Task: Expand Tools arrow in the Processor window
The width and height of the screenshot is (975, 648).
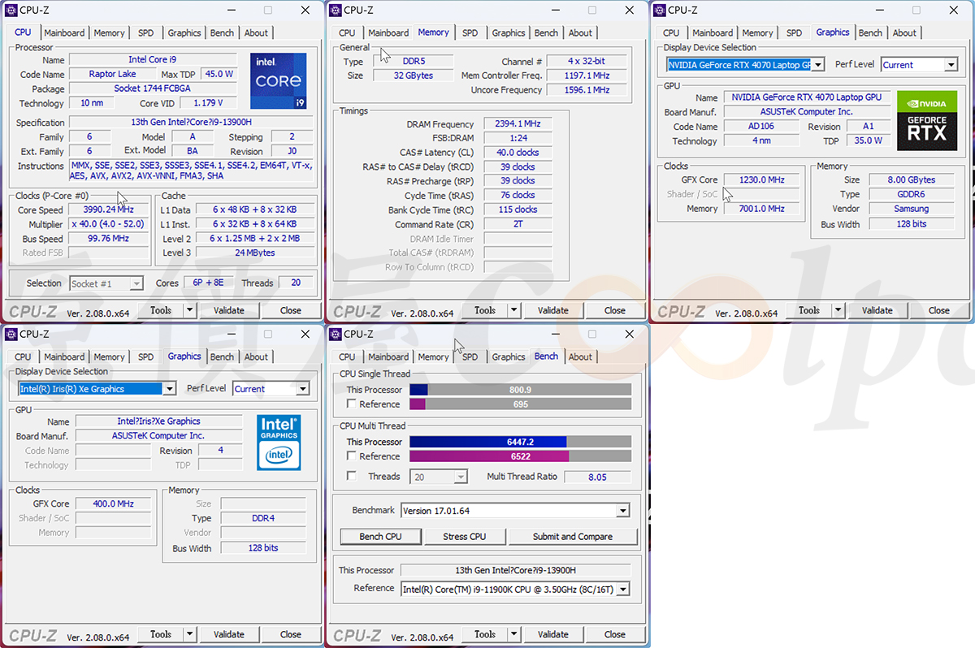Action: pyautogui.click(x=189, y=310)
